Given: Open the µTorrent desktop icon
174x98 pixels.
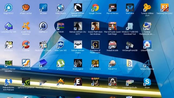Looking at the screenshot, I should point(60,63).
